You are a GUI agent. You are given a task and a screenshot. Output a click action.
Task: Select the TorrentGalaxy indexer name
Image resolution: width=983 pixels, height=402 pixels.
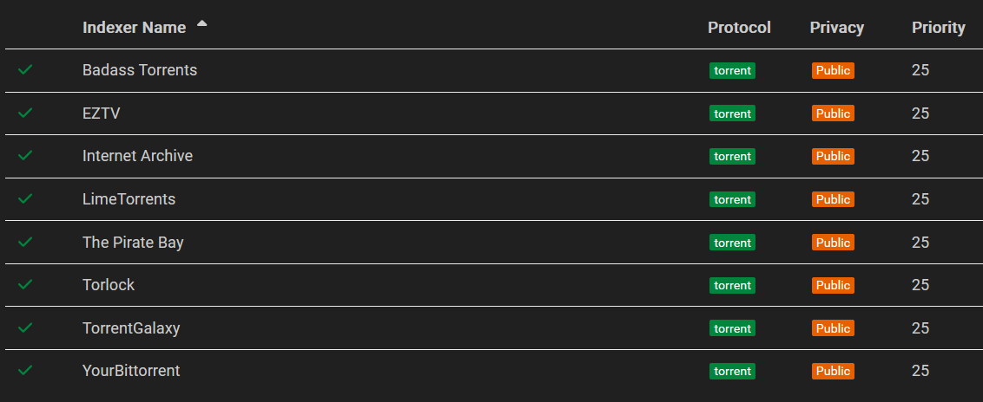tap(131, 328)
